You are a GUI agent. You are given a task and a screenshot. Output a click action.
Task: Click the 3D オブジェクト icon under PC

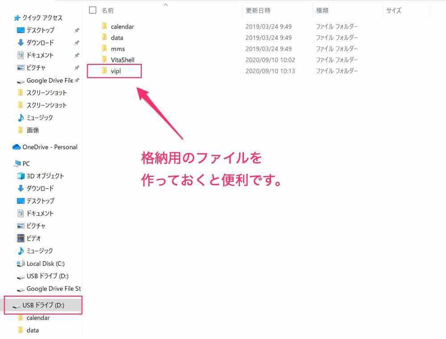click(21, 176)
